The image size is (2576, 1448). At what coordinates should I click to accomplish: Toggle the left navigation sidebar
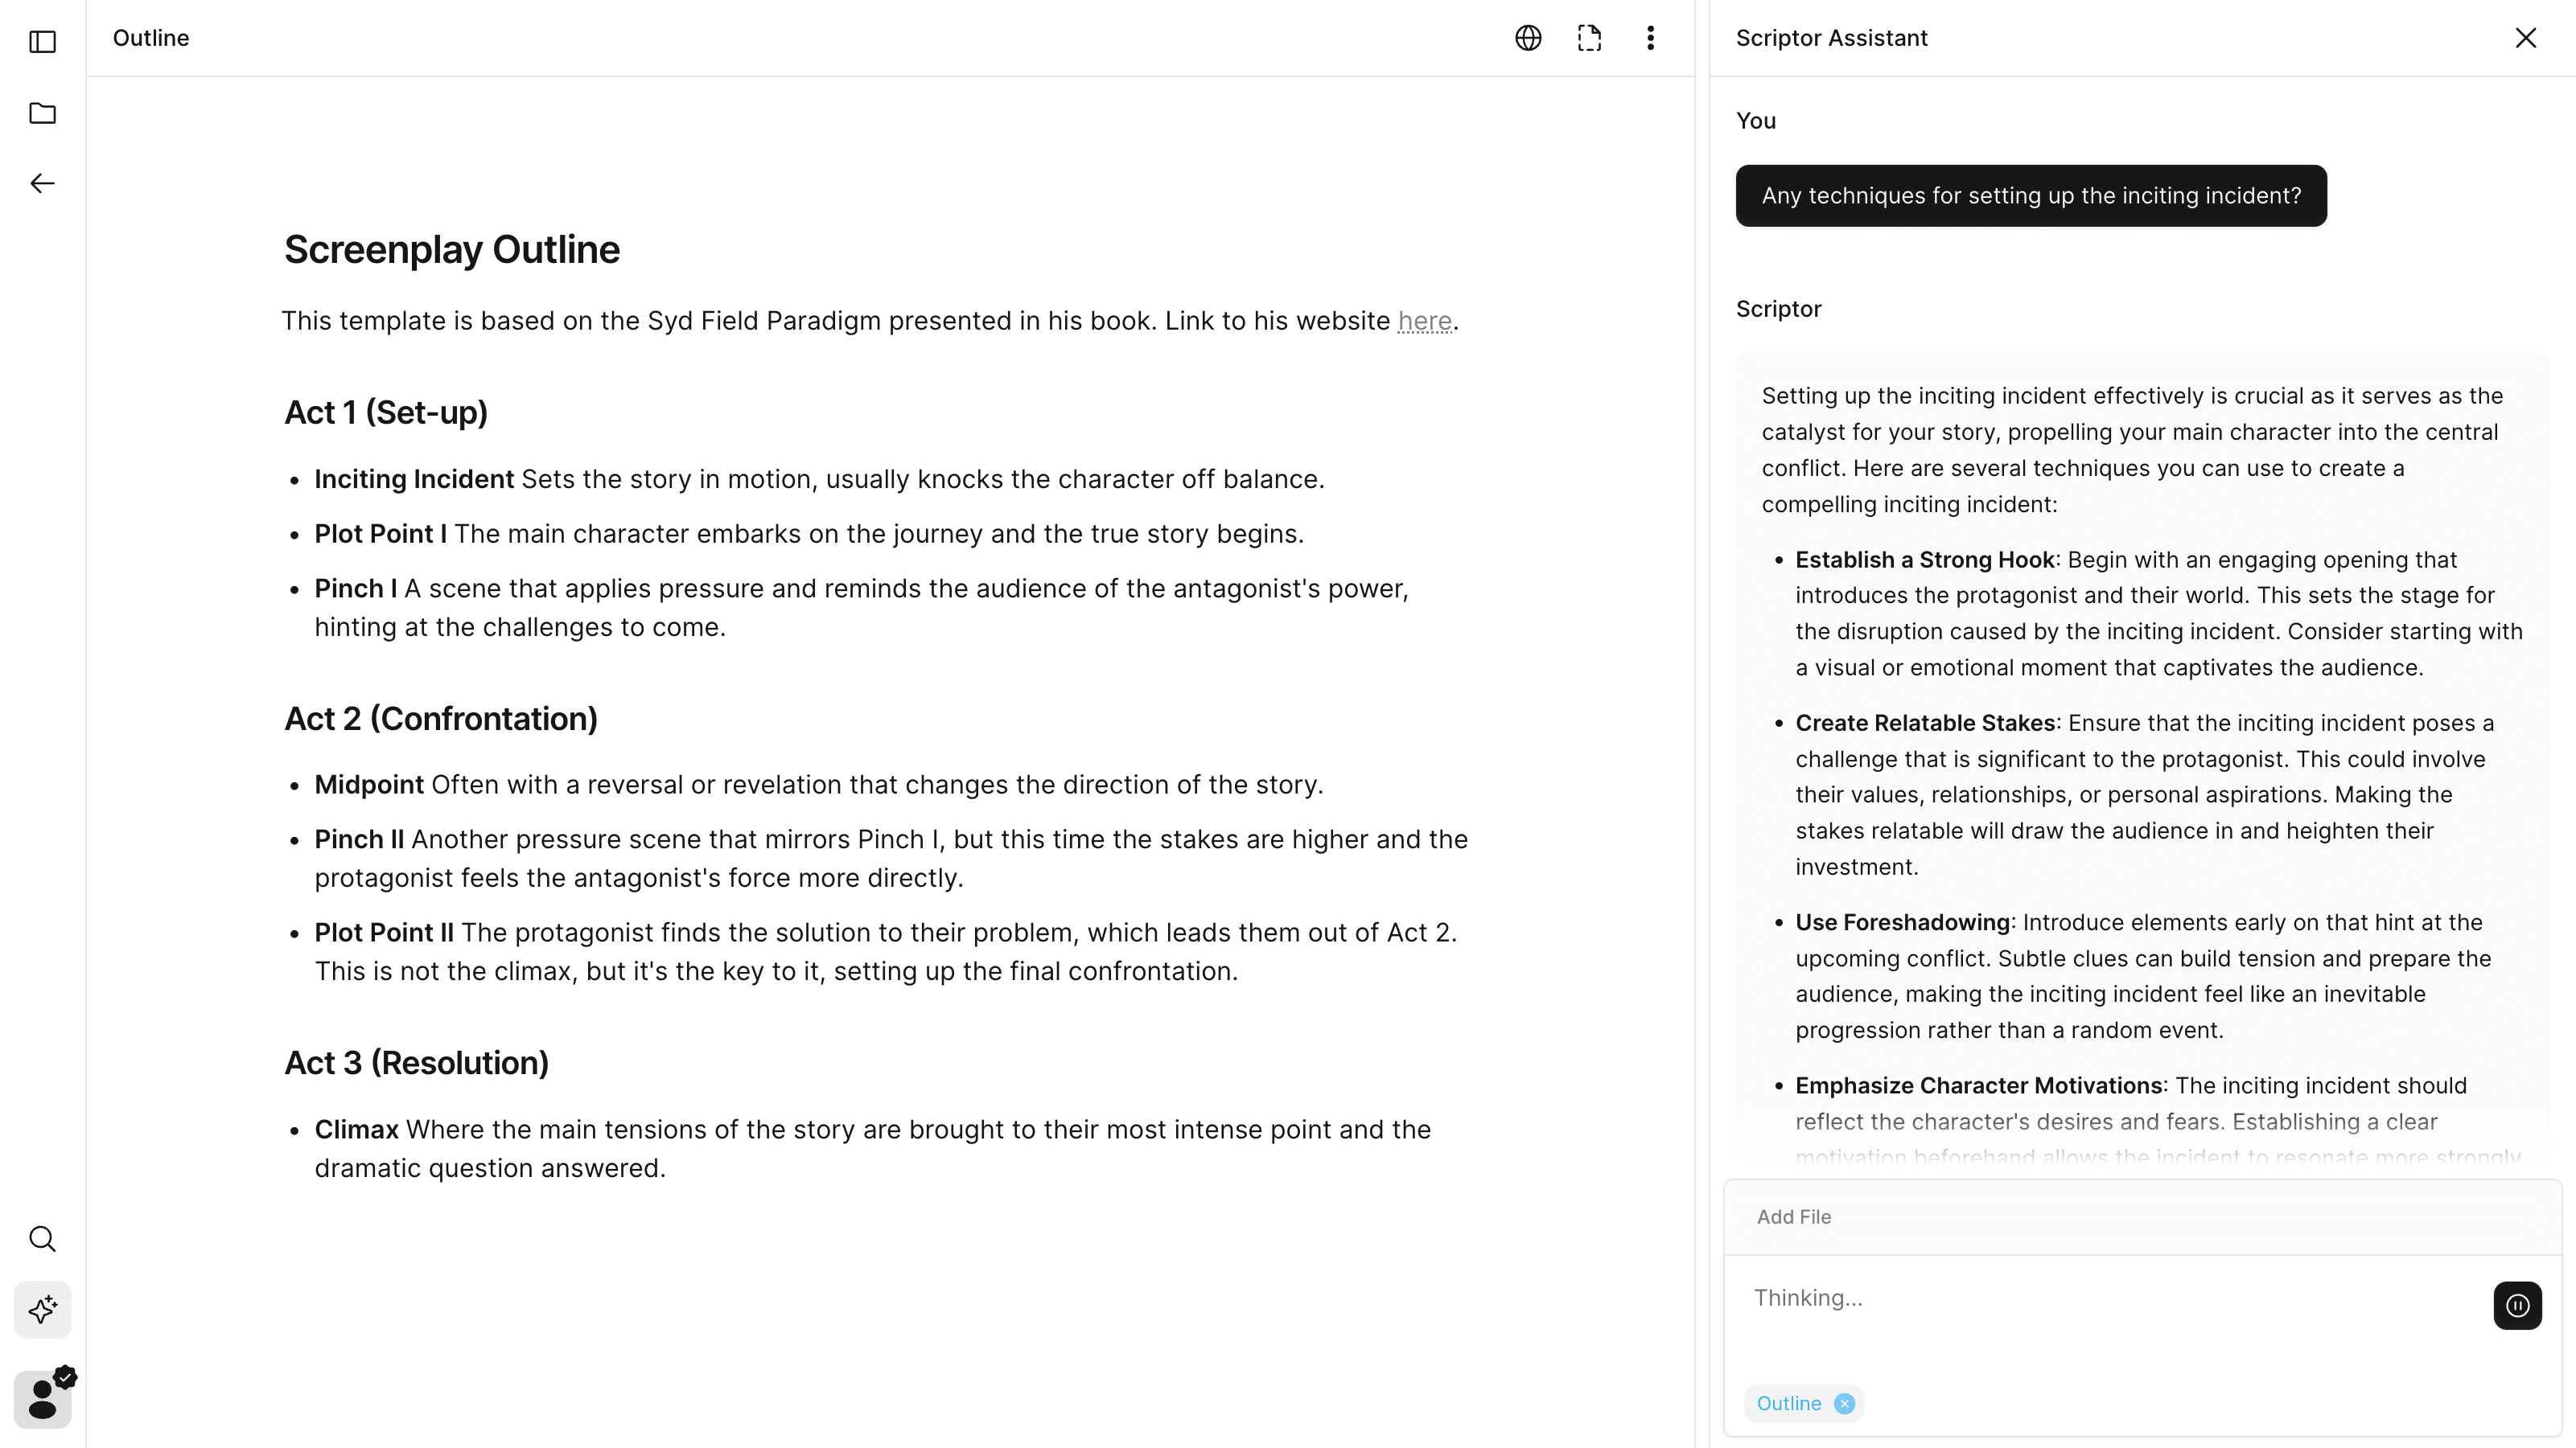click(42, 42)
